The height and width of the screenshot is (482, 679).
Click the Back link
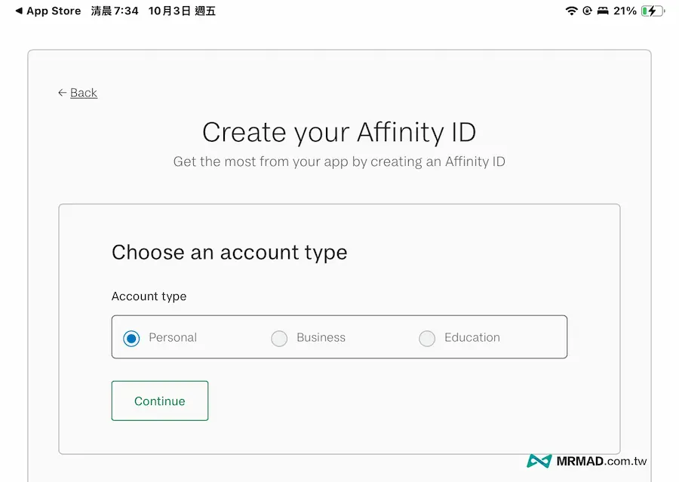tap(83, 92)
